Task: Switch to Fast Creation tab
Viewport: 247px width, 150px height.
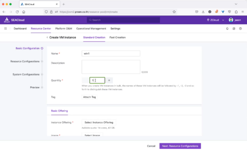Action: point(117,37)
